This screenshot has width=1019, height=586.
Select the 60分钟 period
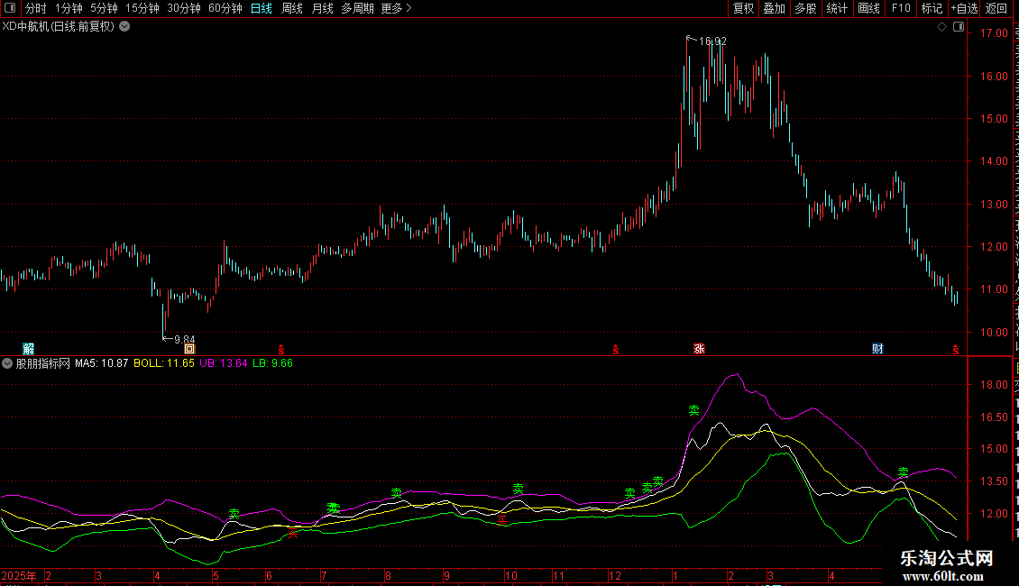tap(225, 8)
